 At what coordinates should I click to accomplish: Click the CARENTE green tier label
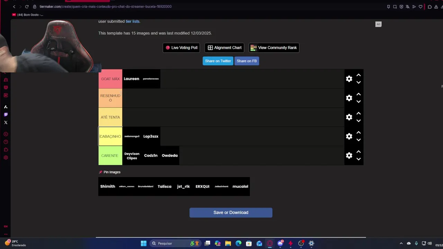(x=110, y=156)
